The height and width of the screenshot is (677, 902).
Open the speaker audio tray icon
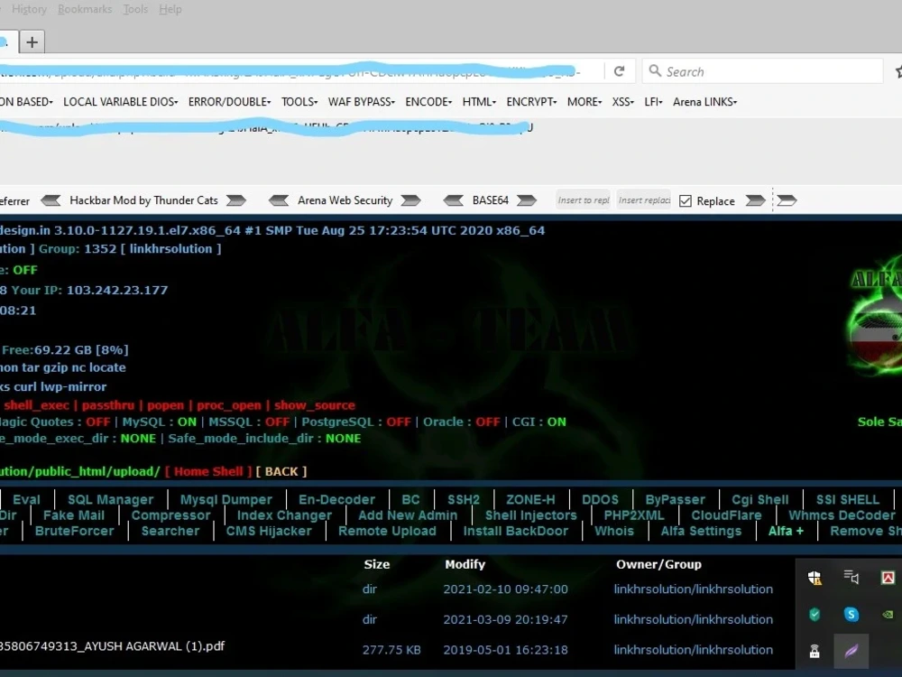851,577
